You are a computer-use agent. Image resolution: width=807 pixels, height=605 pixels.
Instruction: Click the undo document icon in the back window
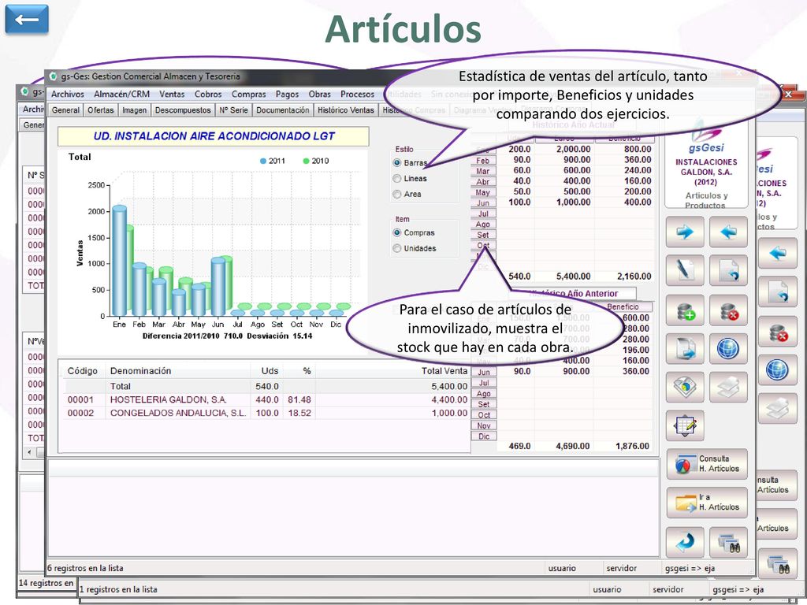(x=778, y=291)
